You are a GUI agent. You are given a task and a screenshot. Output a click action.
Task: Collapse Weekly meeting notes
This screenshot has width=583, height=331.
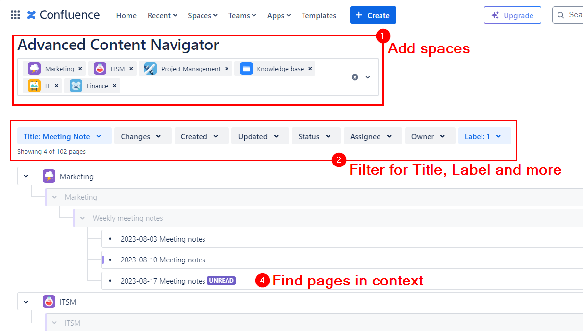tap(82, 218)
